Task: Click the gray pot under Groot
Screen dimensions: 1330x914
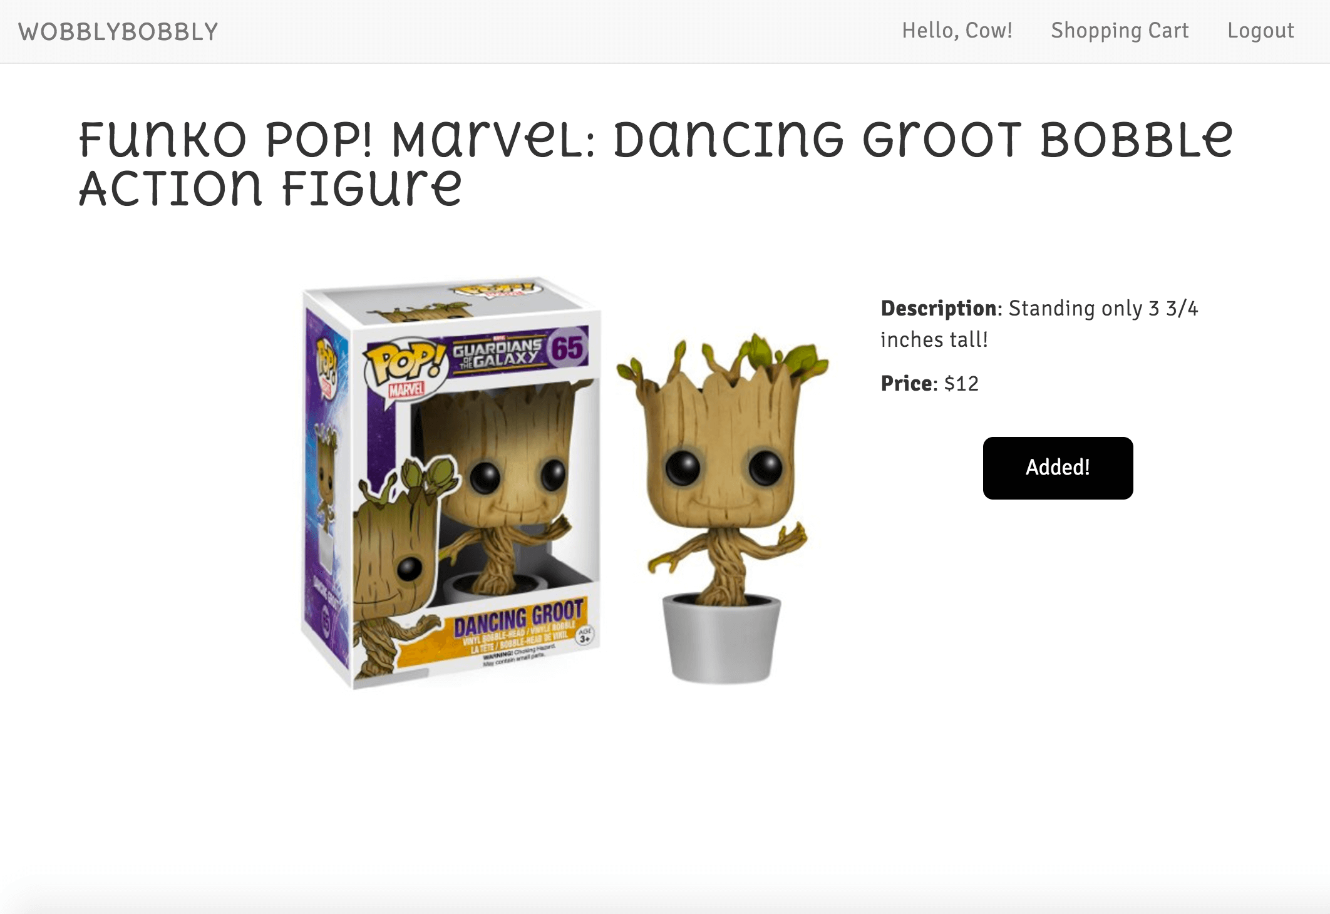Action: click(x=721, y=637)
